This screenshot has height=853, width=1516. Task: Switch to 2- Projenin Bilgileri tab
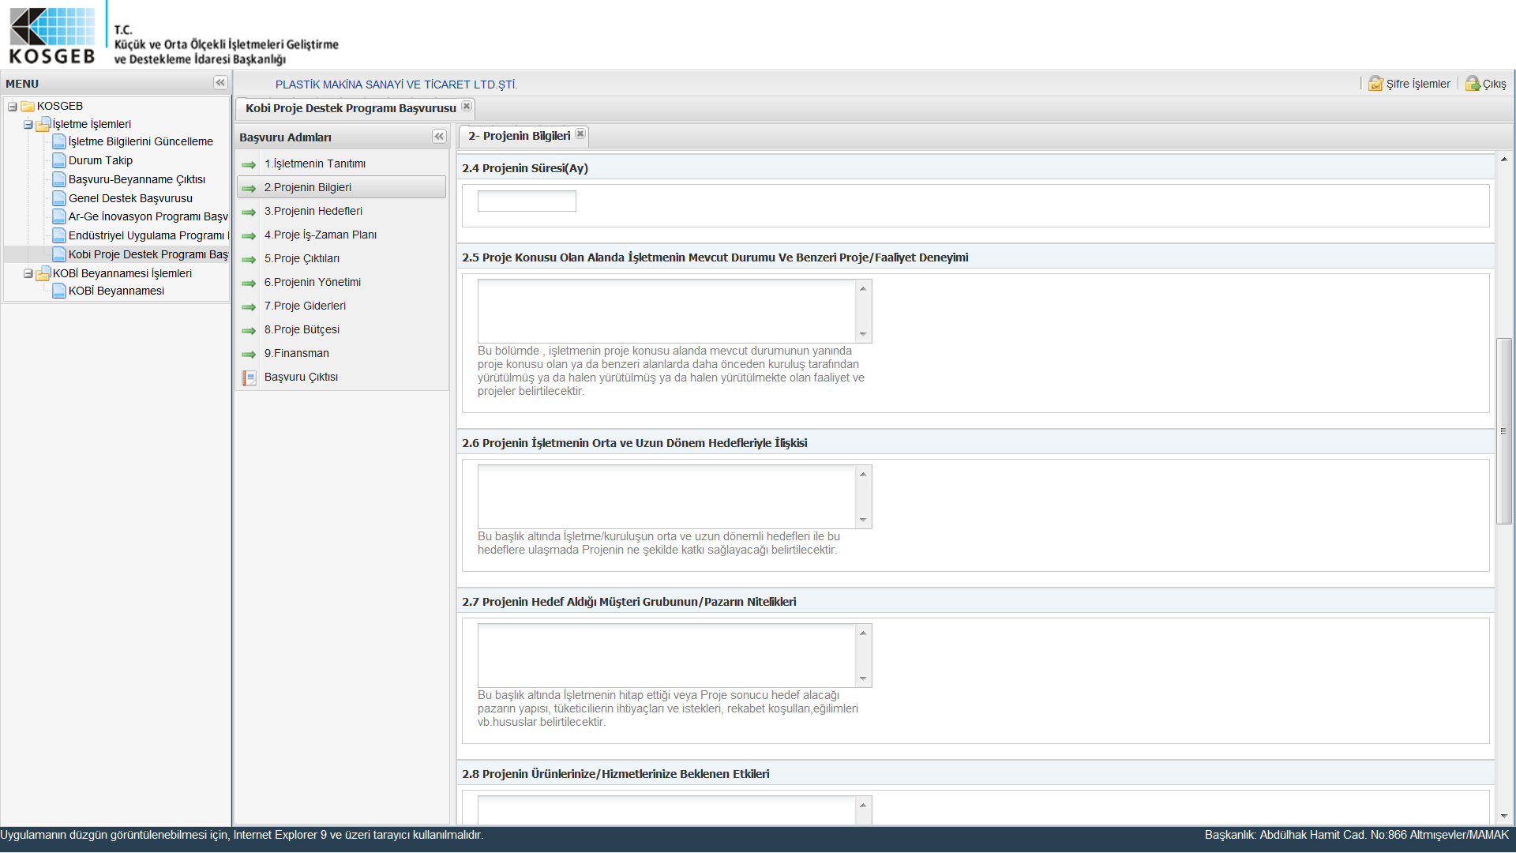tap(519, 136)
